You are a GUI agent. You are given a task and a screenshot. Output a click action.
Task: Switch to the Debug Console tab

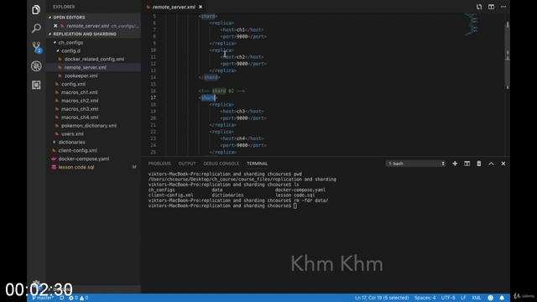(x=222, y=164)
